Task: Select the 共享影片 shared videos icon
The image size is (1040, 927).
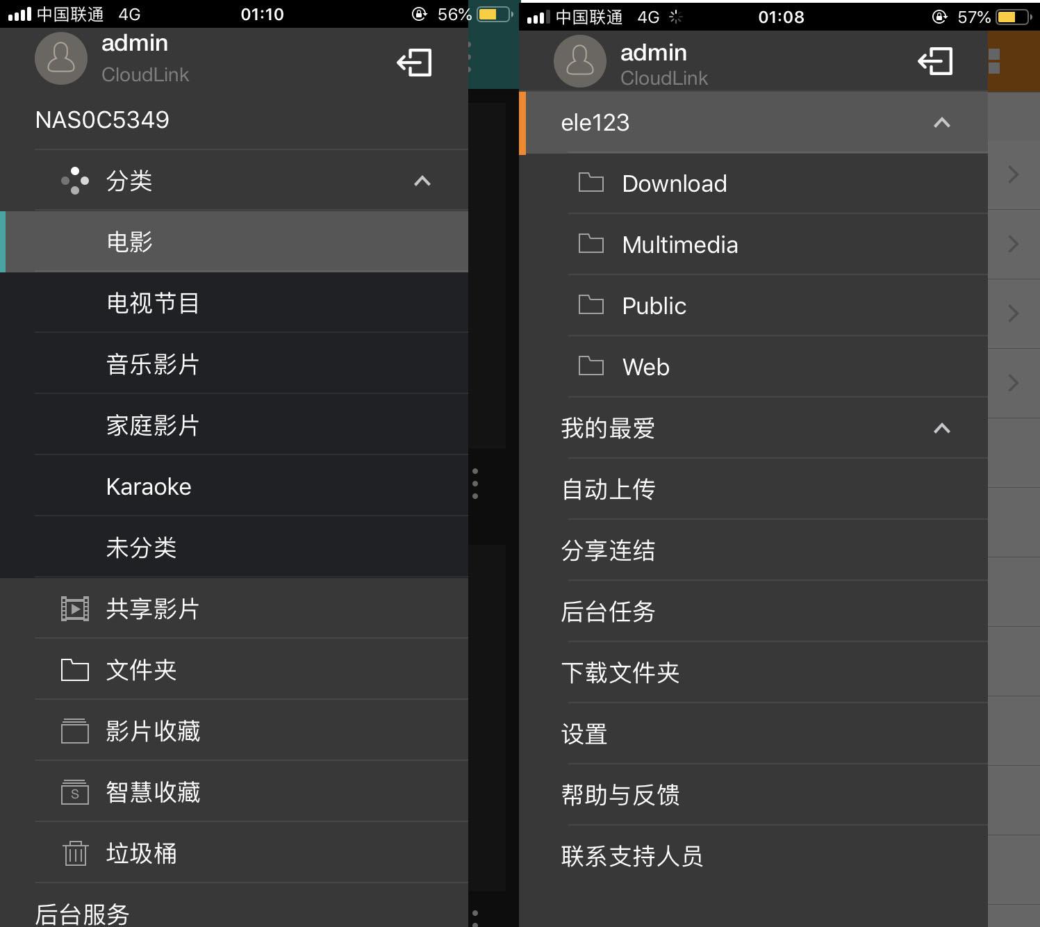Action: (x=74, y=608)
